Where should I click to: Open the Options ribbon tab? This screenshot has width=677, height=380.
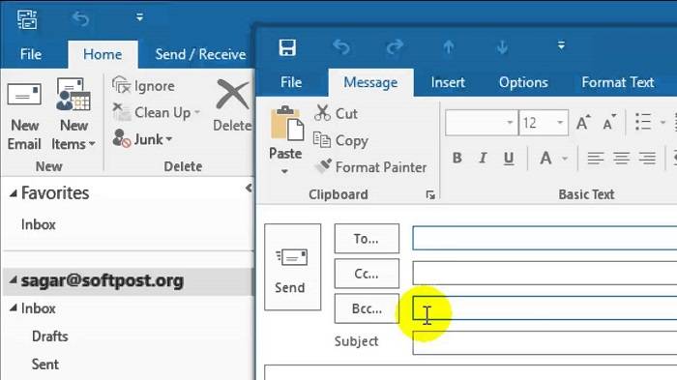coord(523,82)
